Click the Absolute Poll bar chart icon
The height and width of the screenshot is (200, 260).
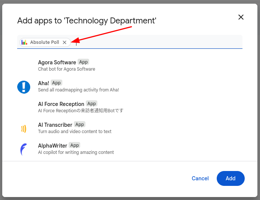point(24,42)
